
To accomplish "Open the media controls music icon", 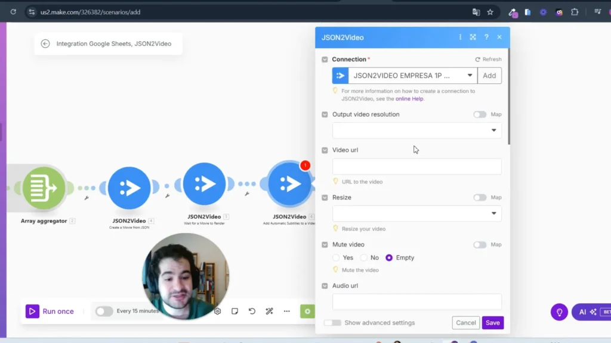I will [597, 12].
